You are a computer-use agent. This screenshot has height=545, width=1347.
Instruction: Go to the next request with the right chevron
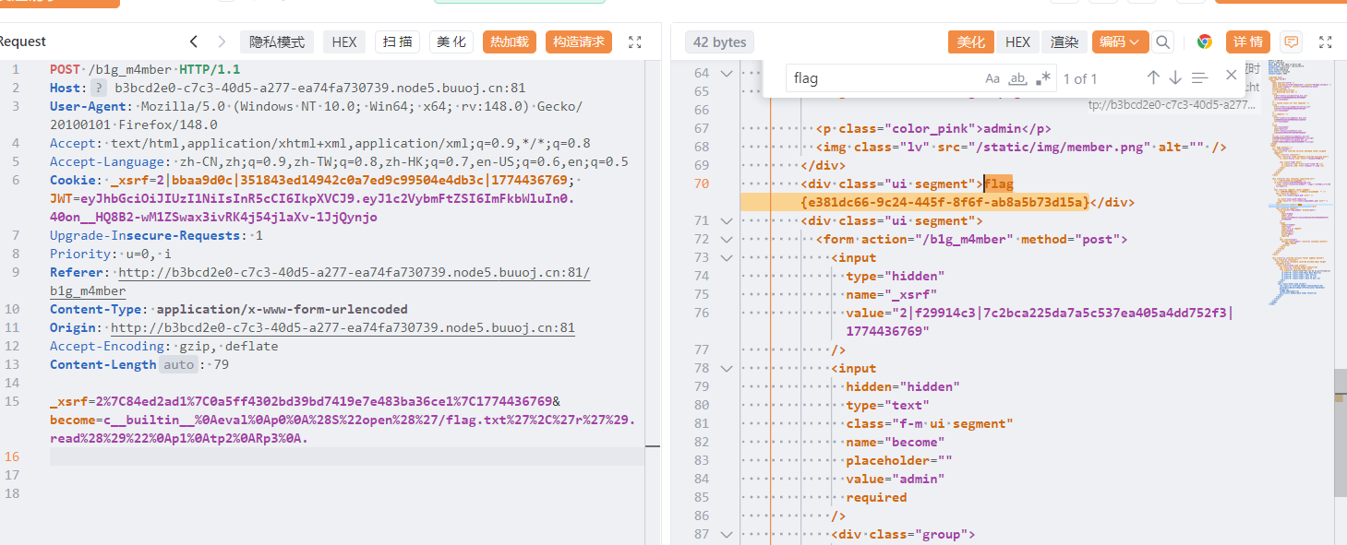(x=222, y=41)
